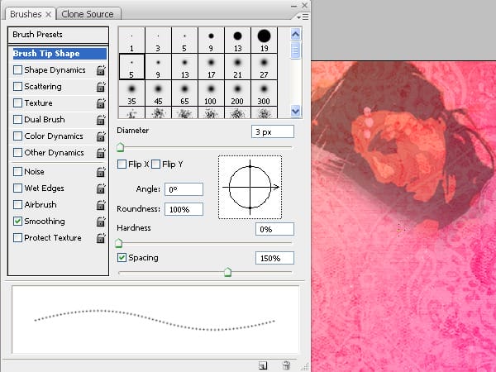Click lock icon next to Color Dynamics
496x372 pixels.
(101, 136)
